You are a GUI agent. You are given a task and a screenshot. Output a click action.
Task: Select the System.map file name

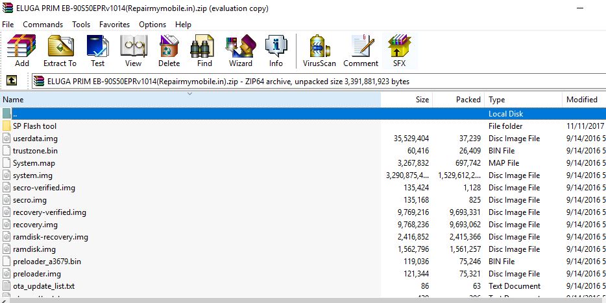[34, 163]
